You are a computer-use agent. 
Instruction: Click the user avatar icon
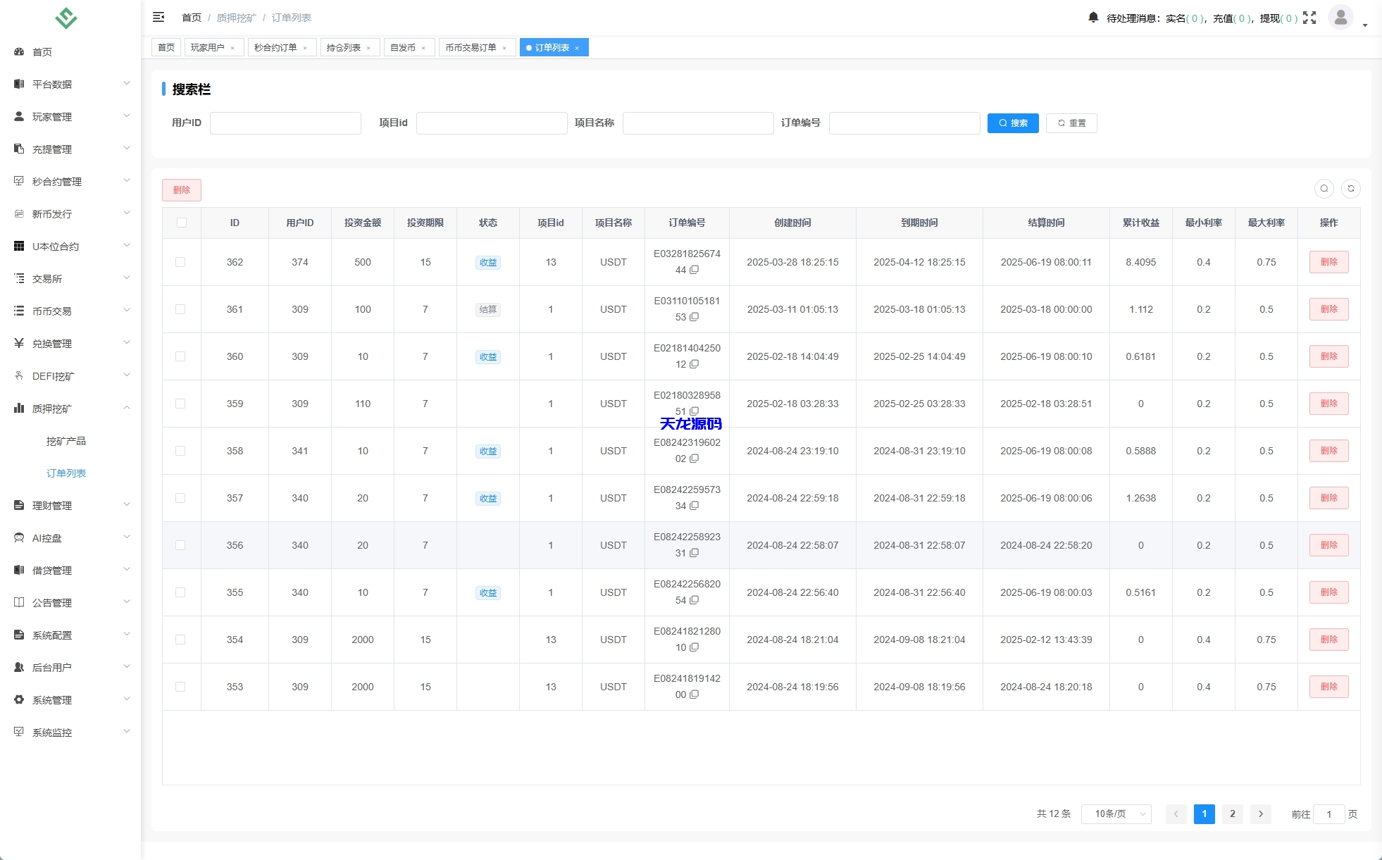click(x=1340, y=17)
